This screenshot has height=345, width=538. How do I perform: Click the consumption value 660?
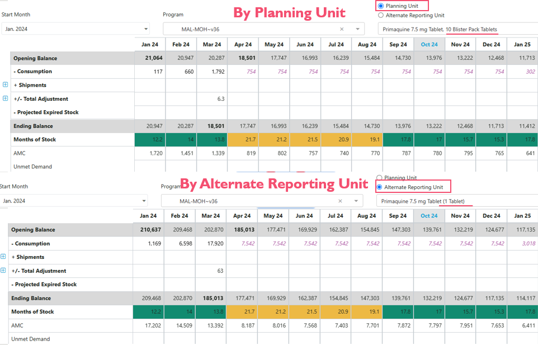click(189, 72)
